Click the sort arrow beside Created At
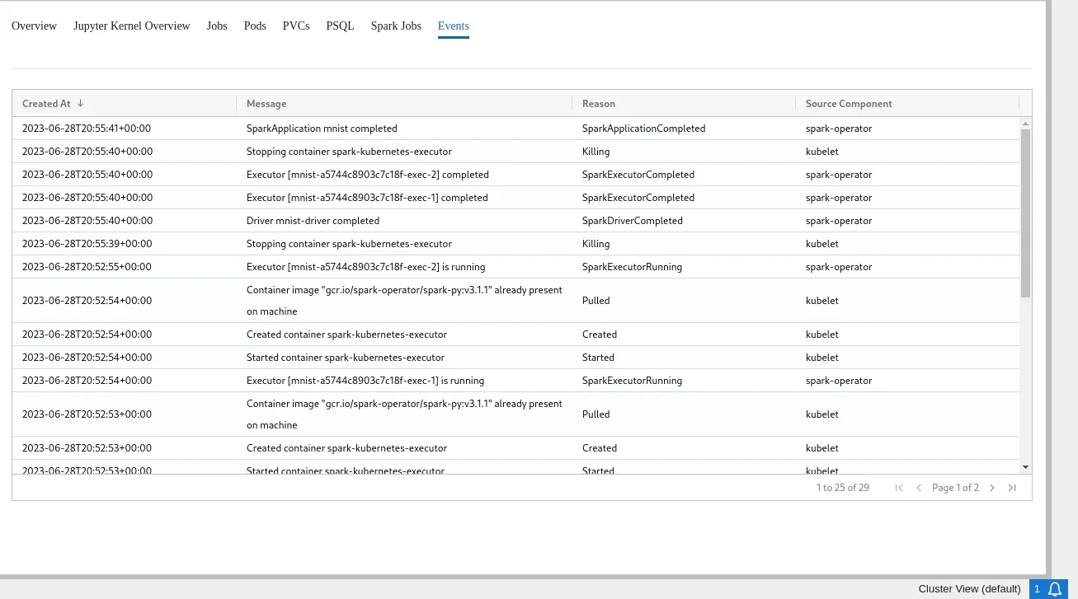Image resolution: width=1078 pixels, height=599 pixels. (80, 103)
